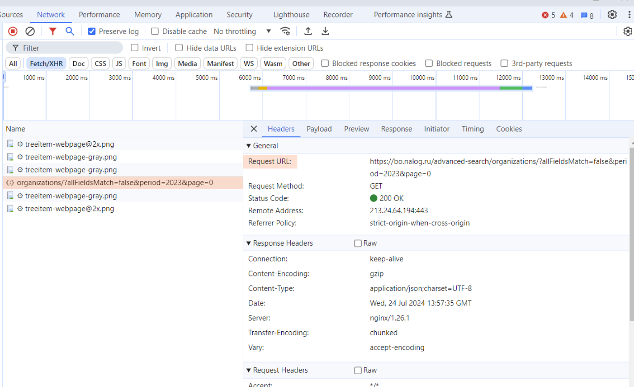This screenshot has height=387, width=634.
Task: Show 5 errors in console
Action: click(548, 15)
